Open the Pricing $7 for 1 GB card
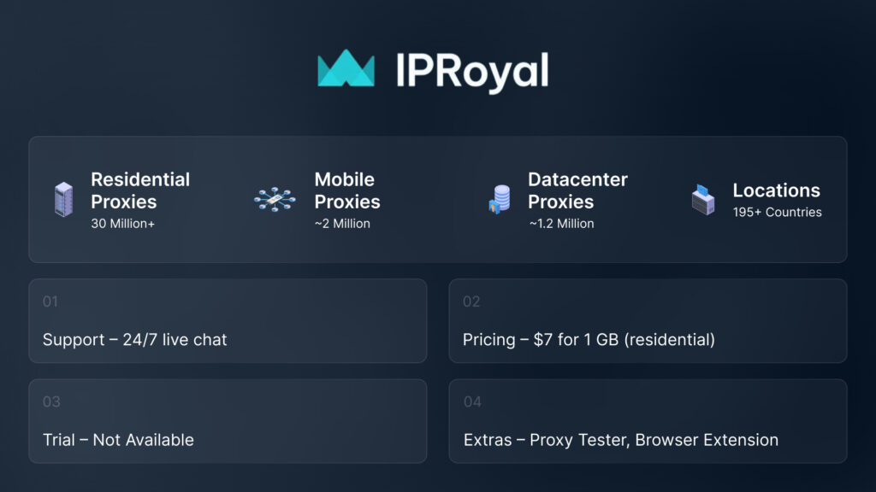The width and height of the screenshot is (876, 492). [648, 321]
